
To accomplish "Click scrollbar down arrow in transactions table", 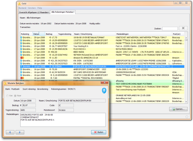I will click(186, 102).
